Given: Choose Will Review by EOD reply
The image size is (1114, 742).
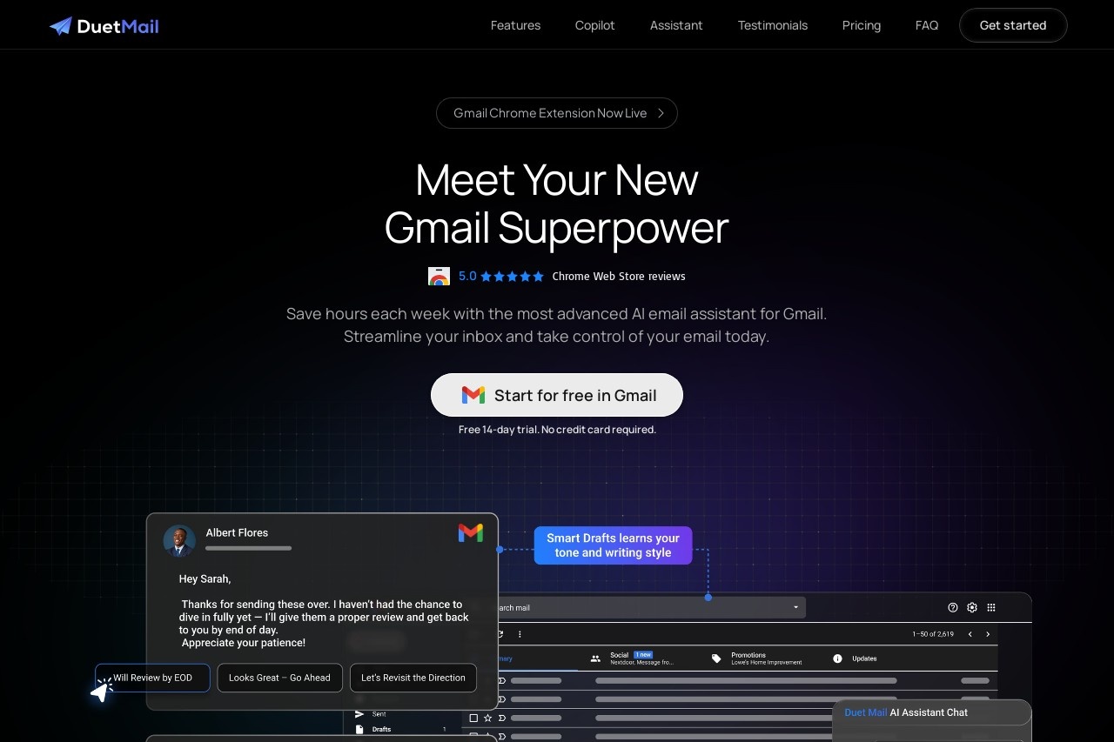Looking at the screenshot, I should (153, 678).
